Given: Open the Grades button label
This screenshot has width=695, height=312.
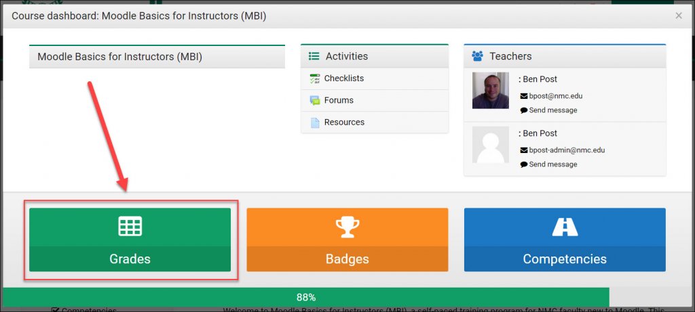Looking at the screenshot, I should click(x=130, y=259).
